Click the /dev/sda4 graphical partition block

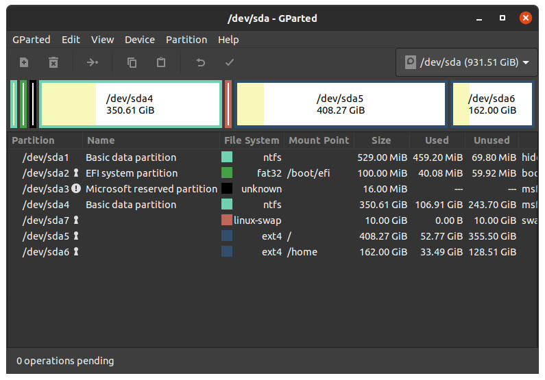130,104
